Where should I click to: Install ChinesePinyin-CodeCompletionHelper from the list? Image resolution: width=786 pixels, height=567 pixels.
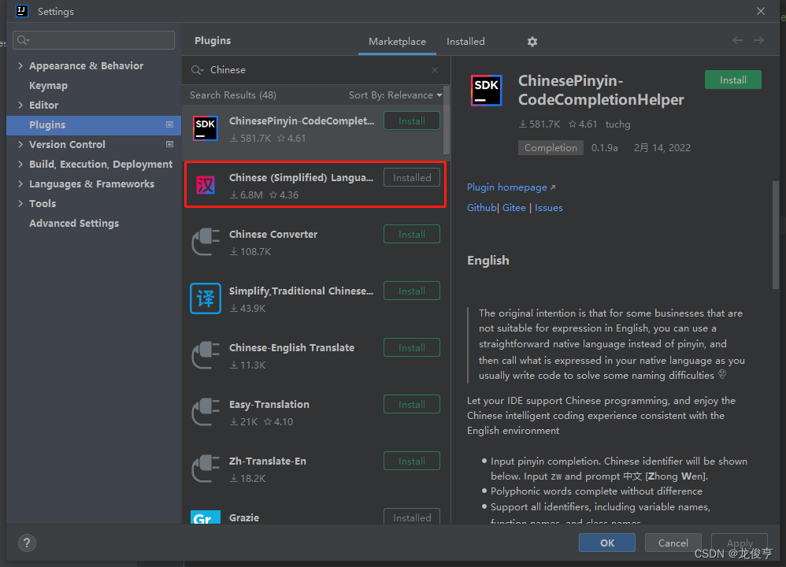tap(412, 120)
